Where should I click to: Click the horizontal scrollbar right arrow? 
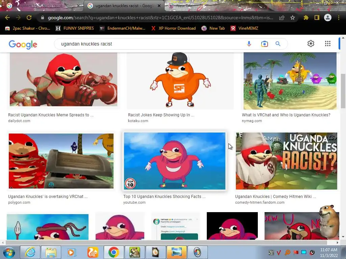tap(338, 242)
